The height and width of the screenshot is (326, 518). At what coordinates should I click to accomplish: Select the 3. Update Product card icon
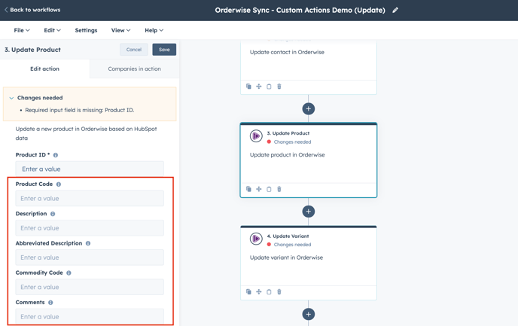click(x=256, y=136)
